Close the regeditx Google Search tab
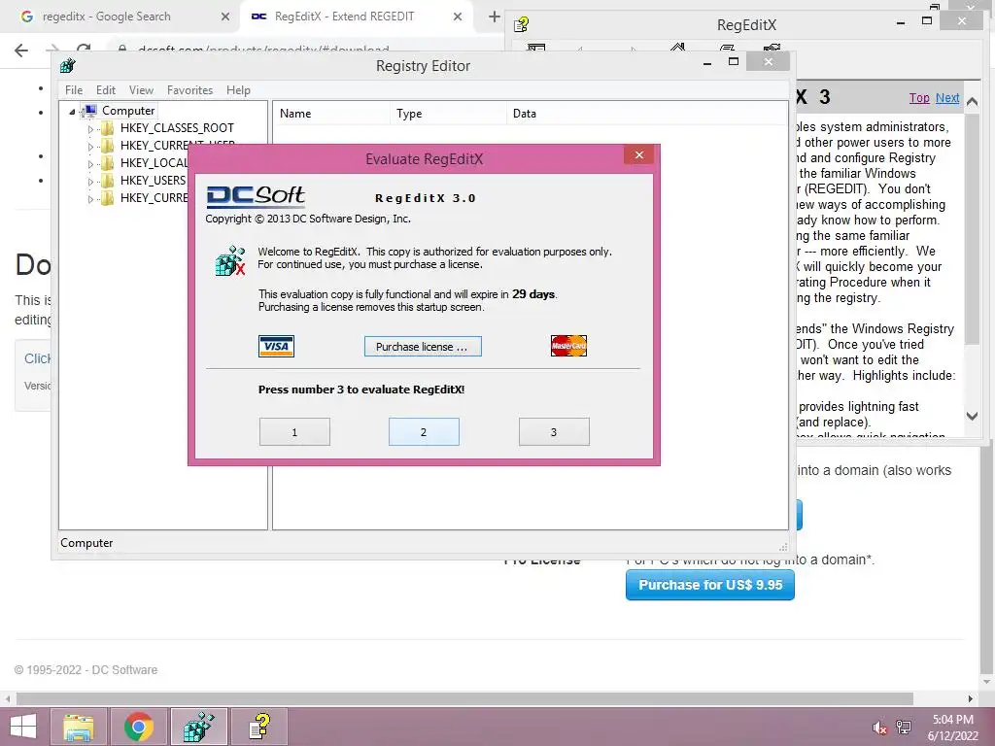Screen dimensions: 995x746 pos(224,17)
